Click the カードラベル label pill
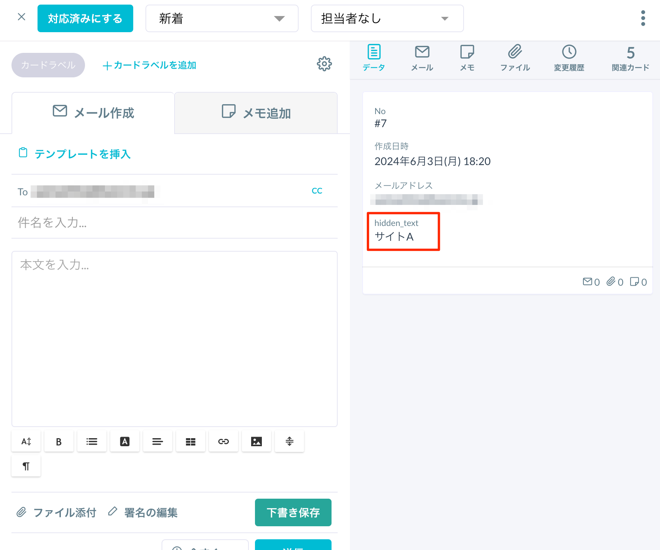 pos(48,65)
